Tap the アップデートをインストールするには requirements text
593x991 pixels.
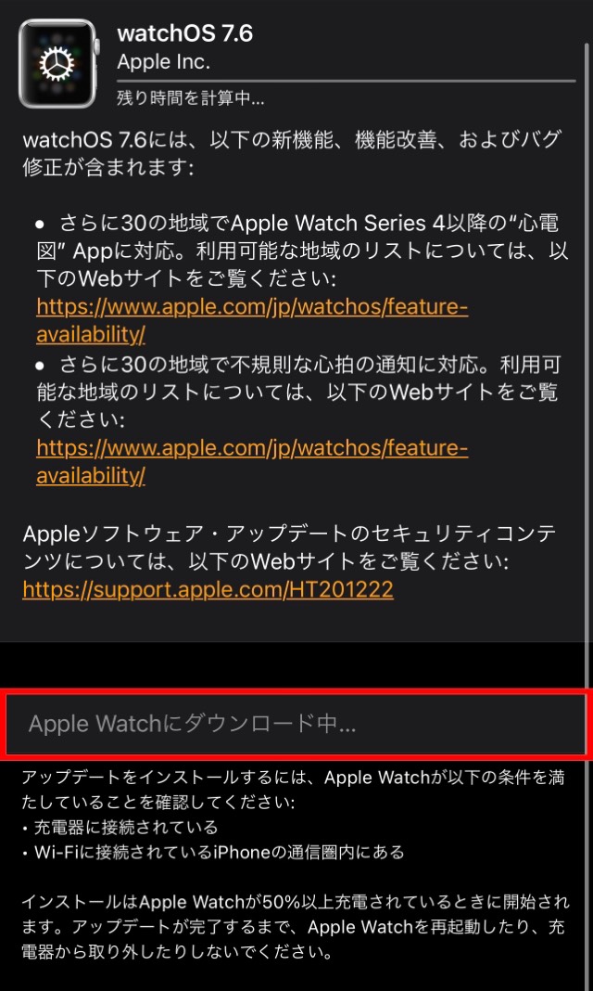(x=293, y=791)
